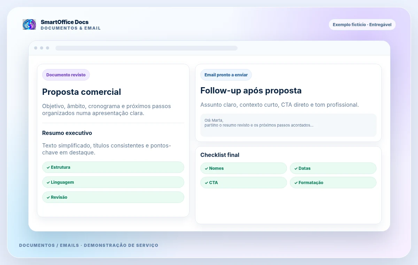Click the Revisão checklist pill
Screen dimensions: 418x265
pyautogui.click(x=113, y=197)
